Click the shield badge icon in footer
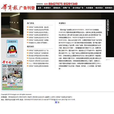 coord(59,102)
